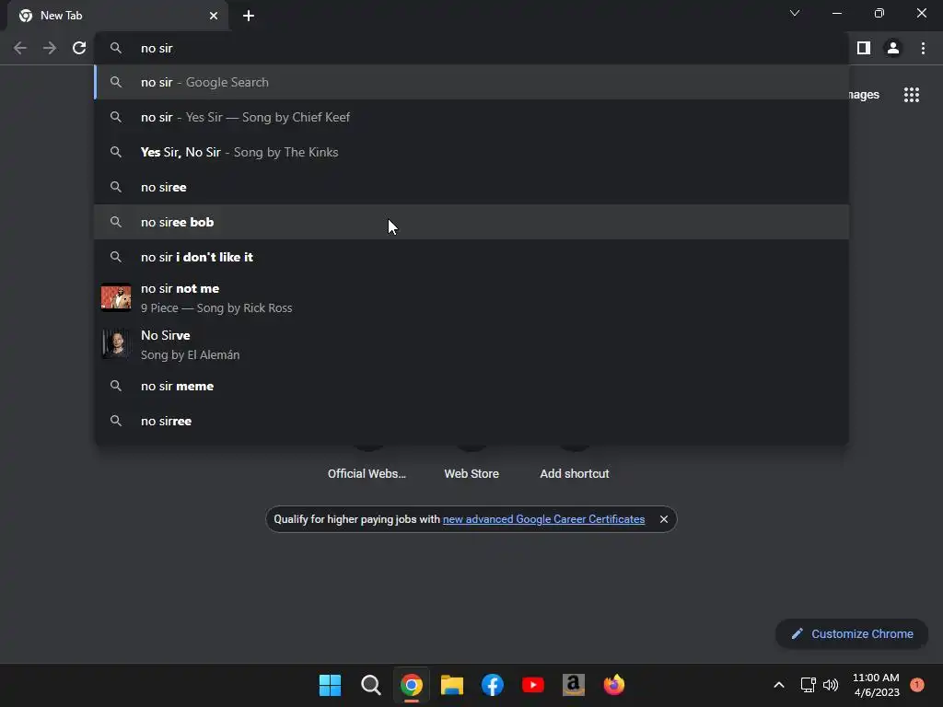This screenshot has height=707, width=943.
Task: Select 'no sir i don't like it' suggestion
Action: tap(471, 257)
